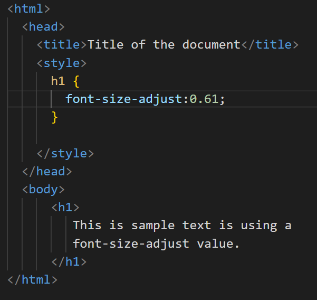317x300 pixels.
Task: Click the line 'This is sample text is using a'
Action: tap(182, 226)
